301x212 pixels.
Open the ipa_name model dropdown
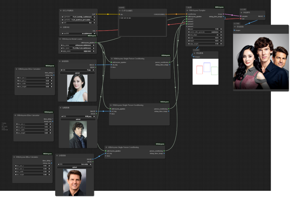pyautogui.click(x=78, y=45)
